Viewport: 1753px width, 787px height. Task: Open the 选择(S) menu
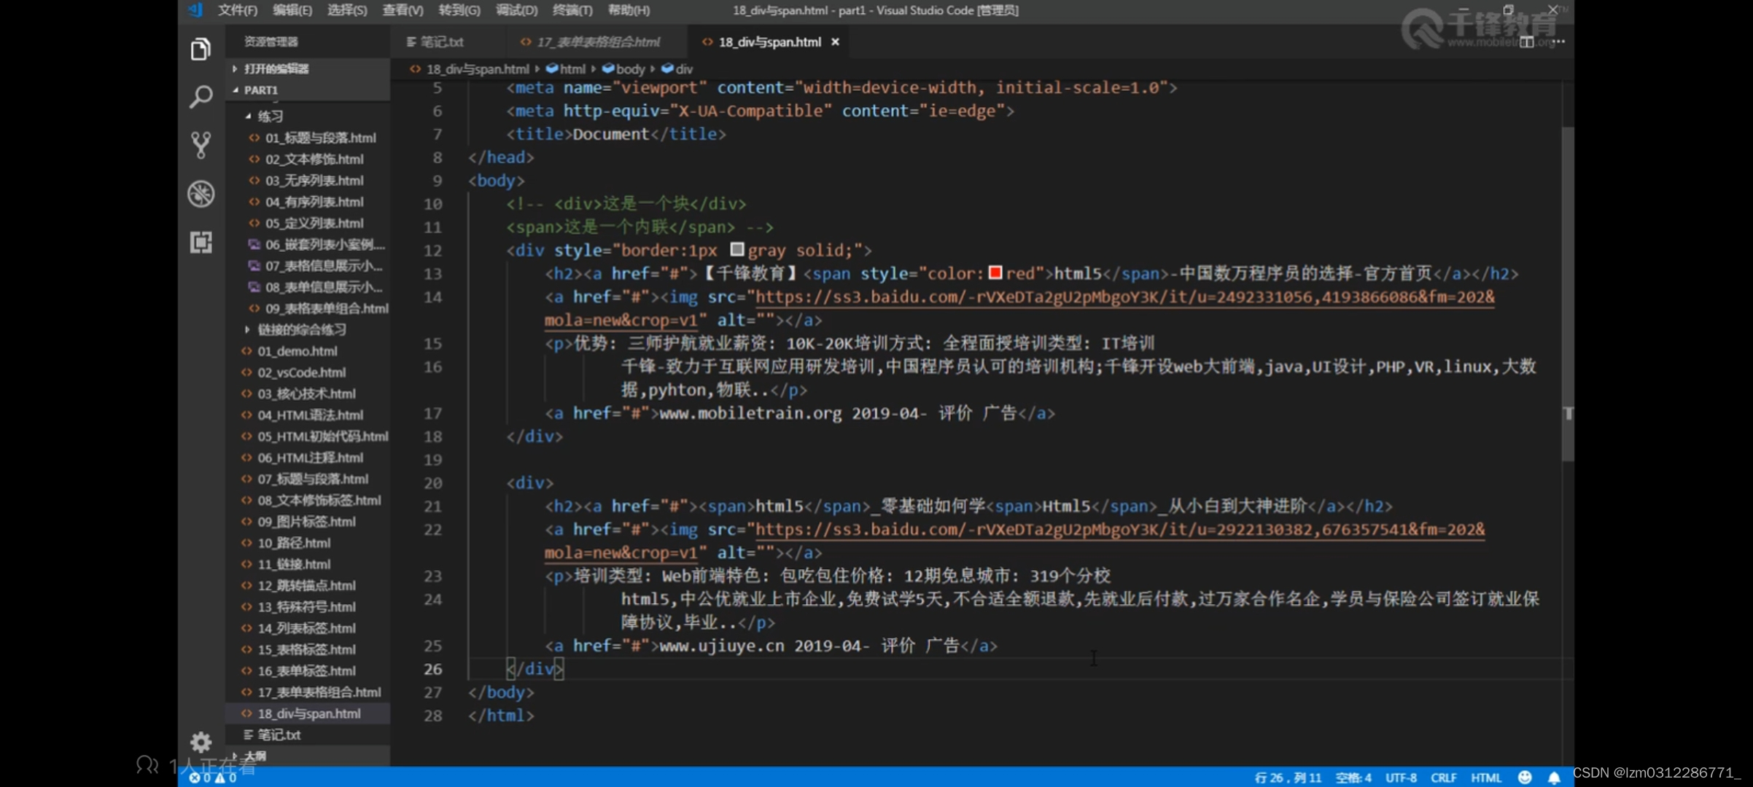pyautogui.click(x=347, y=10)
